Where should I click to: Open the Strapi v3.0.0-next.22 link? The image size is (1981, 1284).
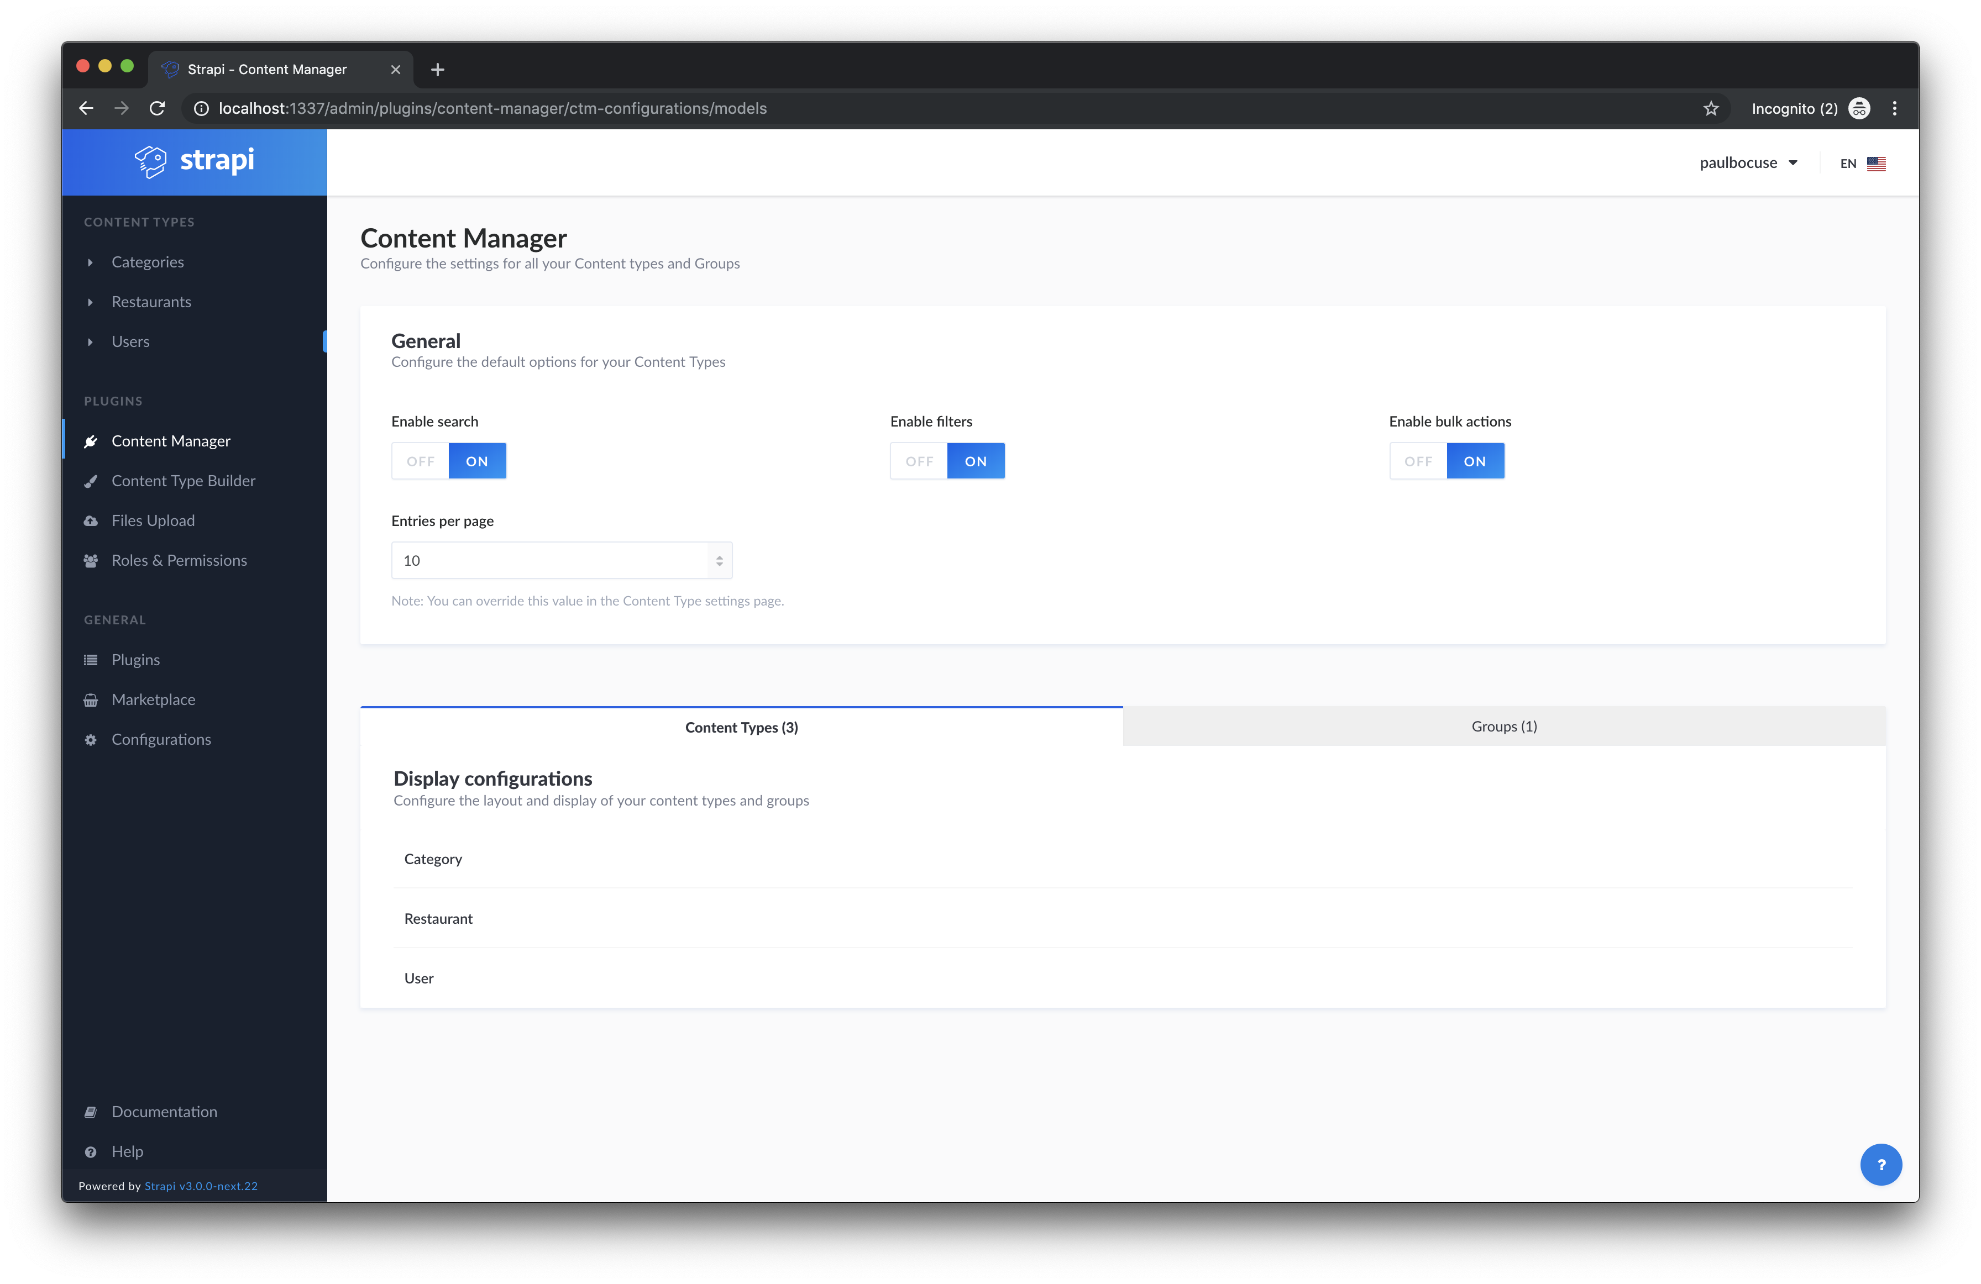(x=201, y=1186)
